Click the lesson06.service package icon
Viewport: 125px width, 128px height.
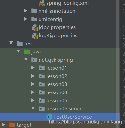pos(42,109)
